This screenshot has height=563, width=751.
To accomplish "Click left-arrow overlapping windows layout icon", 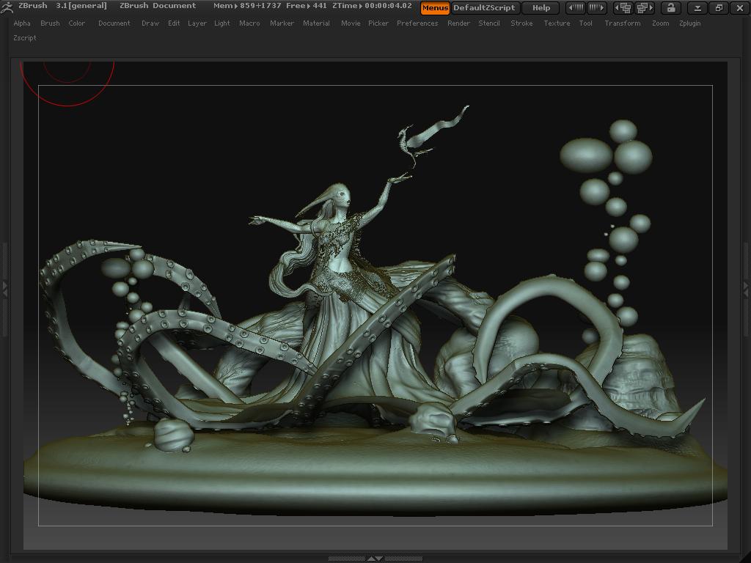I will click(x=623, y=7).
